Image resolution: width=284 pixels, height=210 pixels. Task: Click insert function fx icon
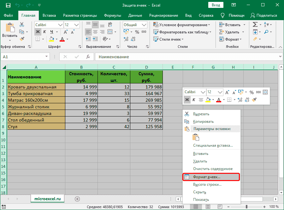(88, 57)
